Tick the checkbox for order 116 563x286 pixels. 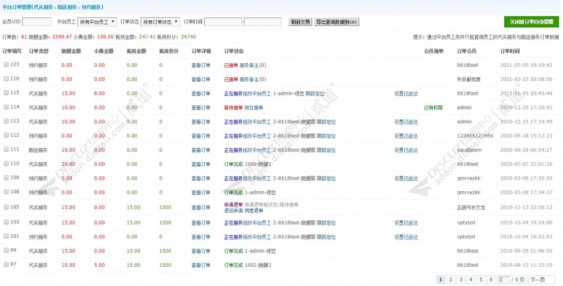[6, 79]
